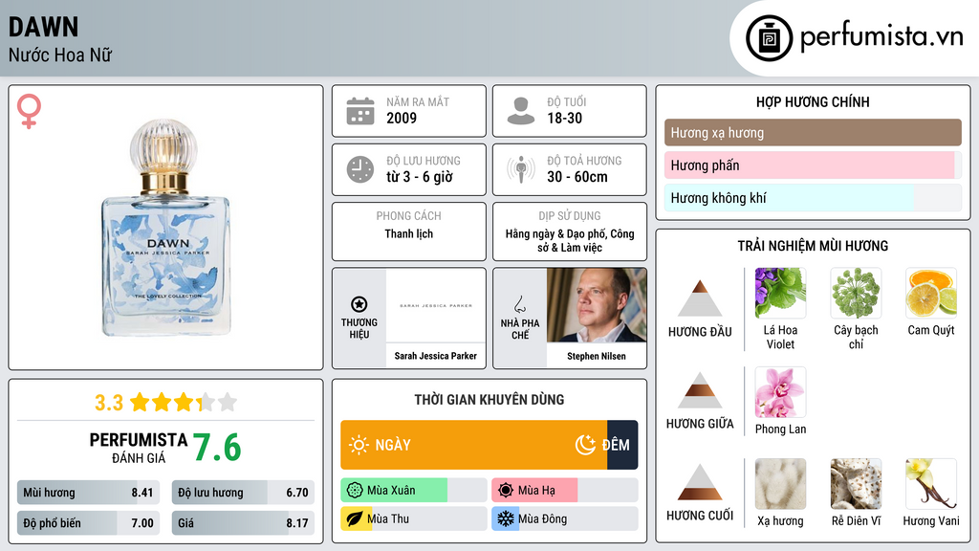
Task: Click the age range value 18-30
Action: 564,118
